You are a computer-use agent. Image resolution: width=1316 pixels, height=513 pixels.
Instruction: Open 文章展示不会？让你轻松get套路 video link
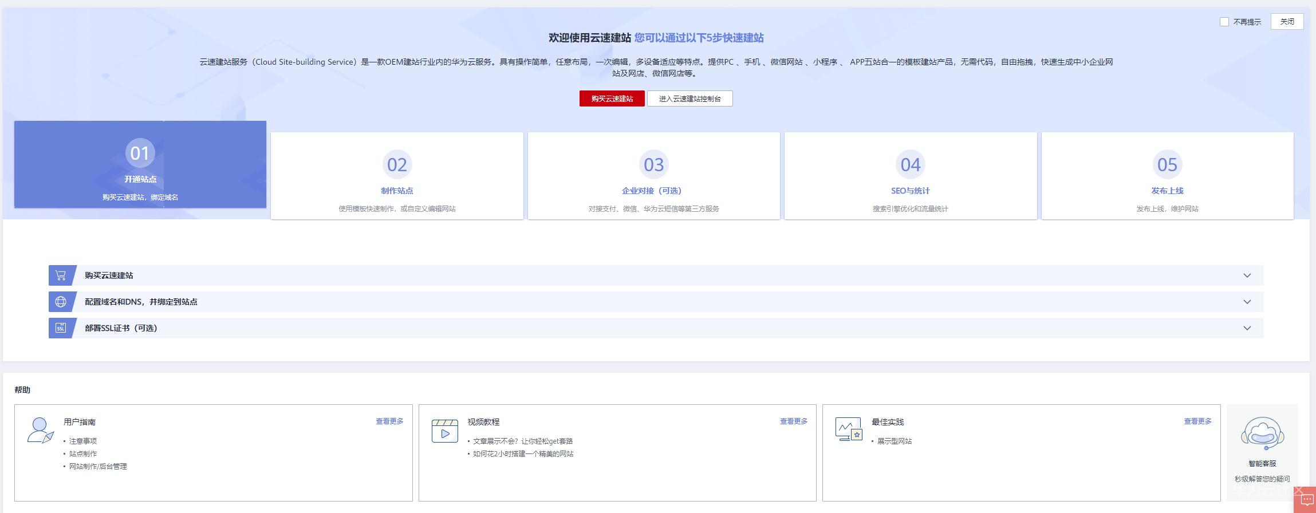click(523, 441)
